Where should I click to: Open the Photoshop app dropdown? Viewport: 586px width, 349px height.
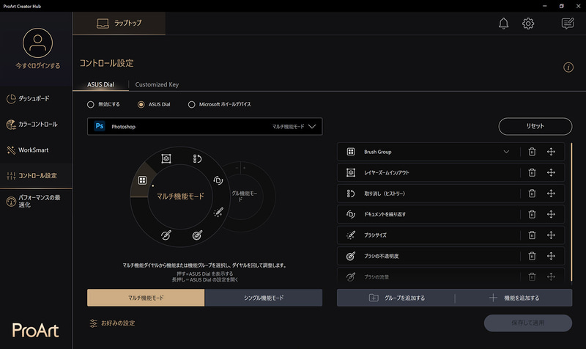[205, 126]
